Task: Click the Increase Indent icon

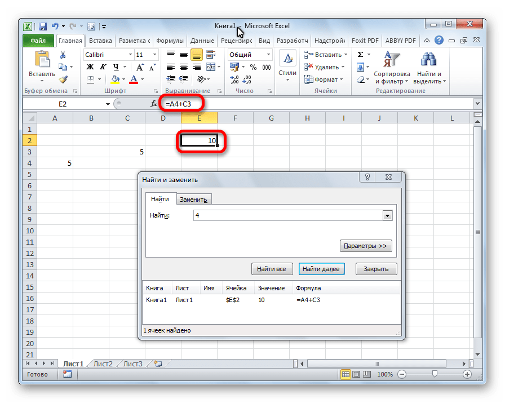Action: (184, 79)
